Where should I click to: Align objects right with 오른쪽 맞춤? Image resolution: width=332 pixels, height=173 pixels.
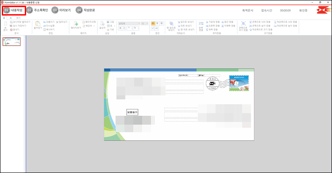coord(212,26)
